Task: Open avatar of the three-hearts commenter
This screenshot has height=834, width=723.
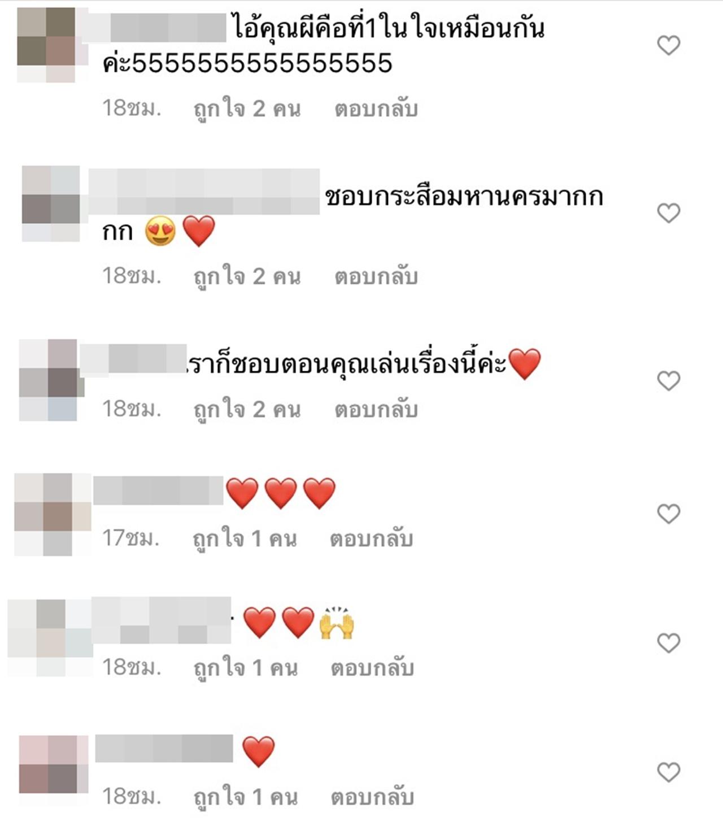Action: click(52, 514)
